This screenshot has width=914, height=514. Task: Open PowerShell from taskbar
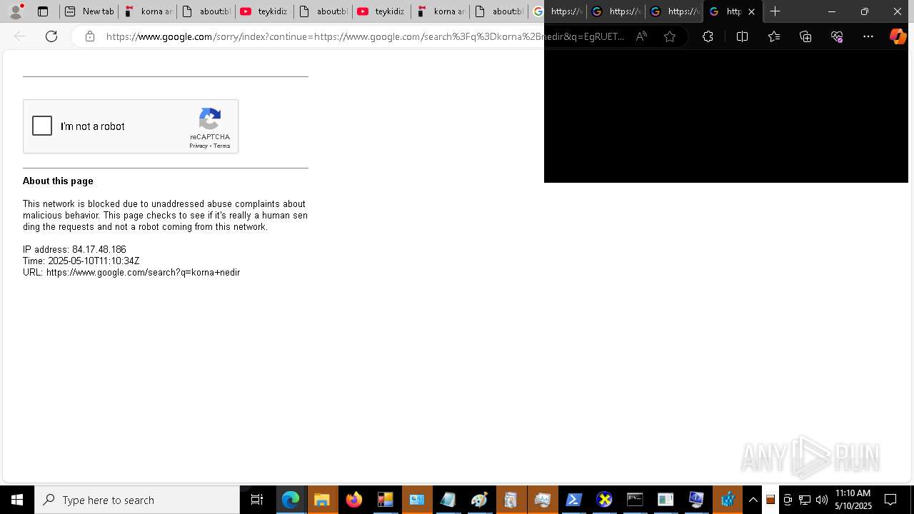point(573,500)
